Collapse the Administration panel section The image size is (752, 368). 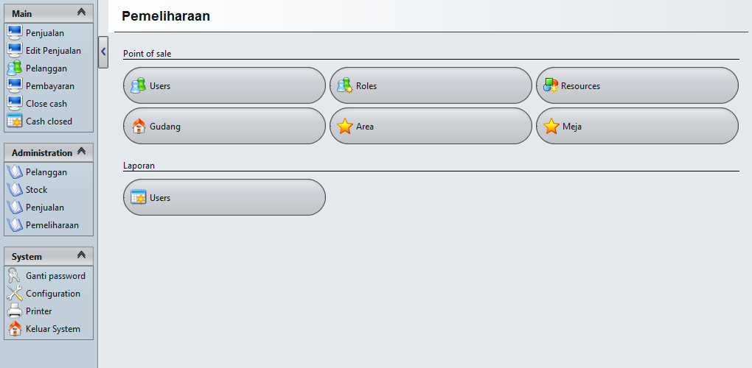coord(81,152)
